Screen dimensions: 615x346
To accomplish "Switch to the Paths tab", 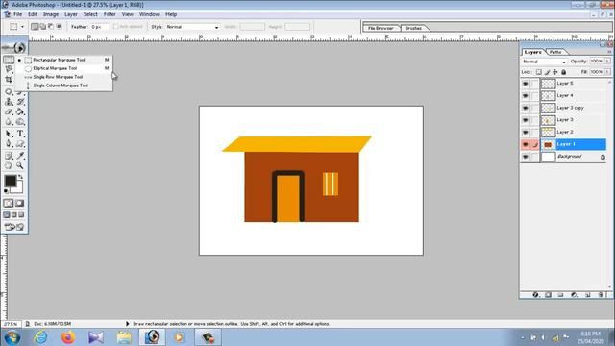I will click(x=555, y=52).
